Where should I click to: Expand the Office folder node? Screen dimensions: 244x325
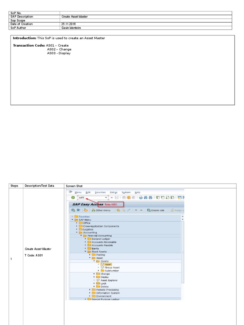click(77, 223)
